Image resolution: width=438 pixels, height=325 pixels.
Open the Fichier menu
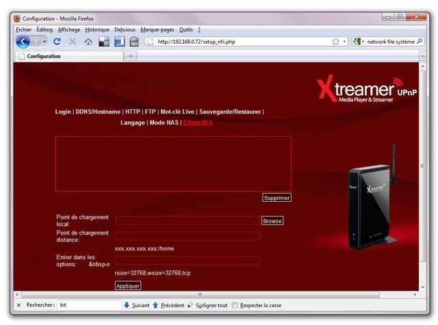pos(23,29)
